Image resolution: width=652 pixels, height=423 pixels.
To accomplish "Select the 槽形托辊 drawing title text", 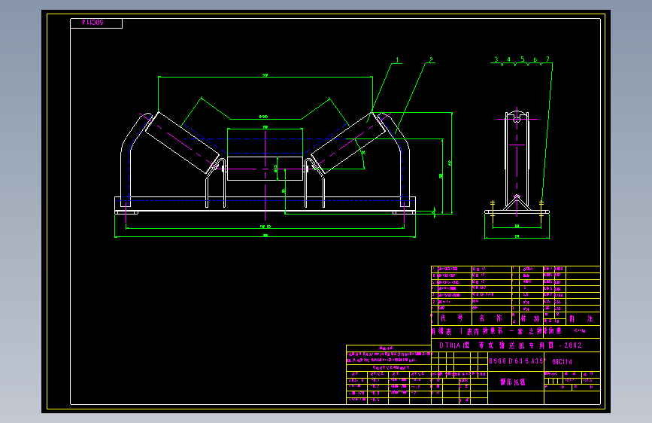I will [513, 382].
